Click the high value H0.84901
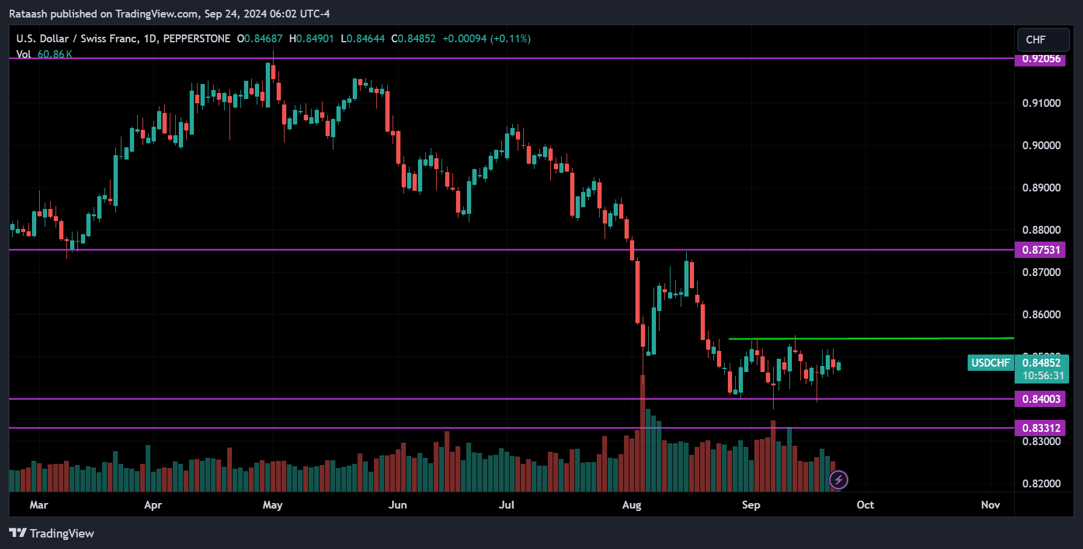This screenshot has width=1083, height=549. coord(311,39)
